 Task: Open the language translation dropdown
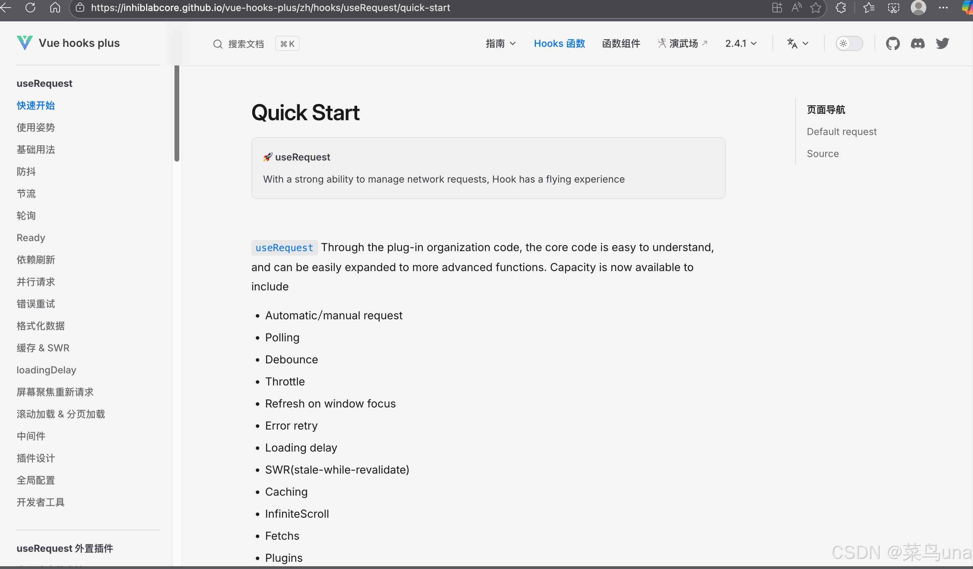click(x=797, y=43)
